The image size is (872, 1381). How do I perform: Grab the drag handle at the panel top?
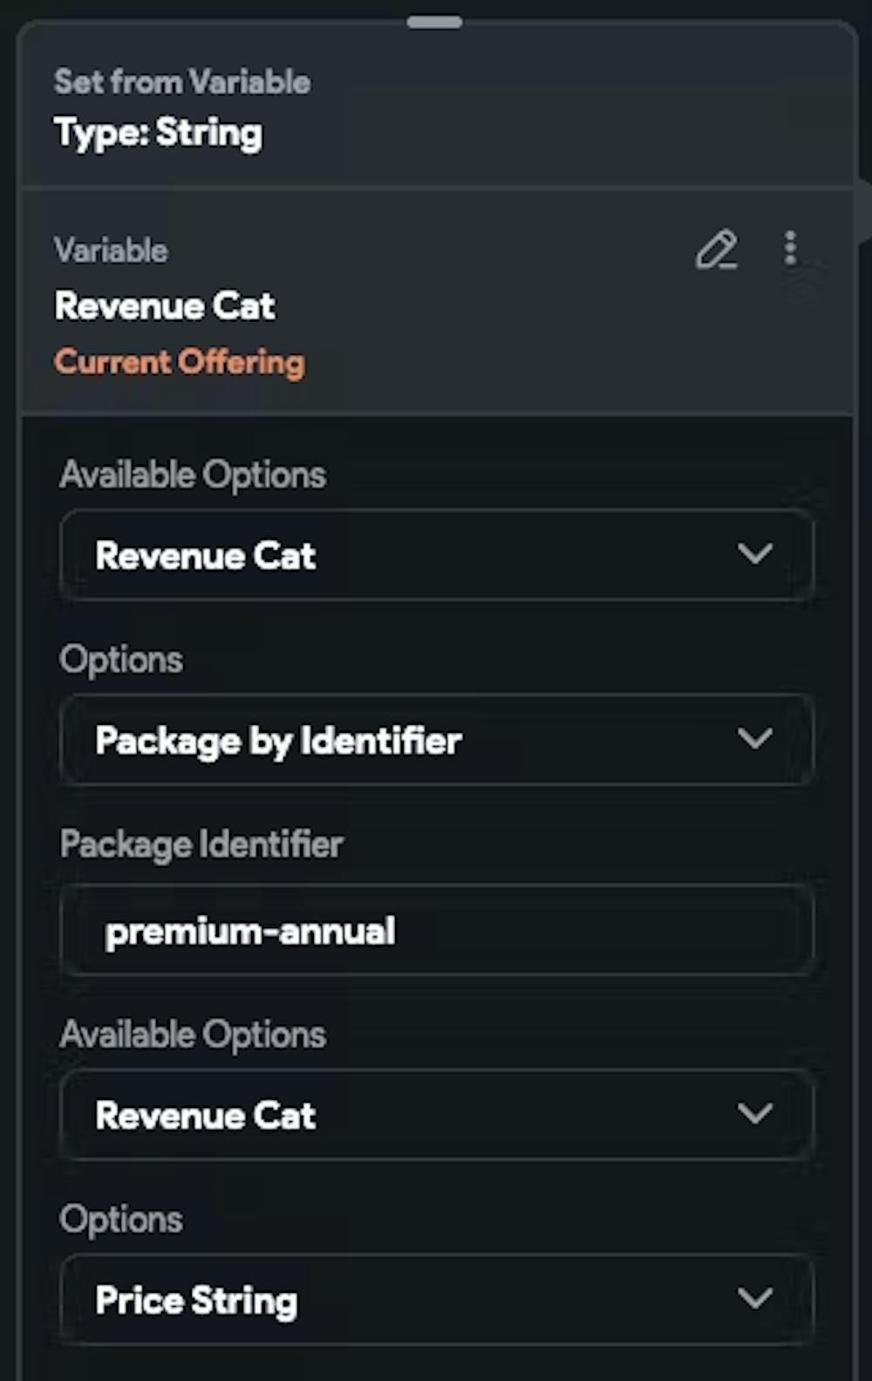434,23
